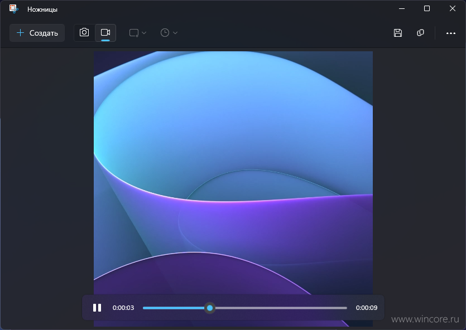Close the Ножницы window
Screen dimensions: 466x330
[453, 8]
